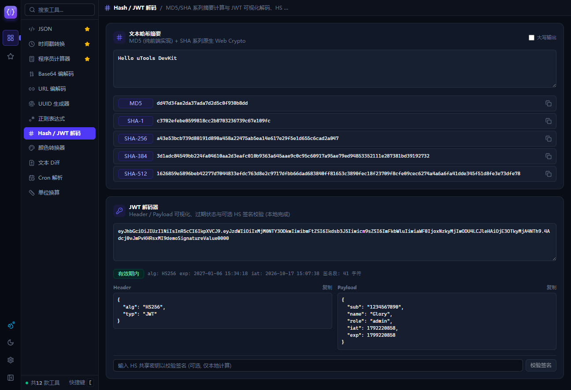Open the Cron 解析 tool
The width and height of the screenshot is (571, 390).
[x=59, y=178]
